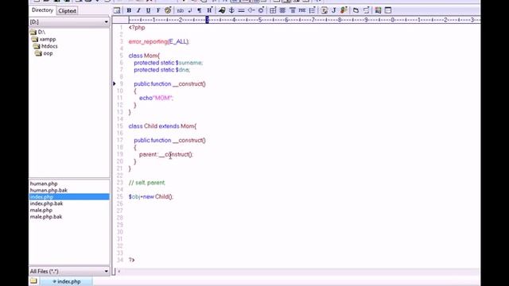Viewport: 509px width, 286px height.
Task: Click 'class Child extends Mom{' line
Action: [162, 126]
